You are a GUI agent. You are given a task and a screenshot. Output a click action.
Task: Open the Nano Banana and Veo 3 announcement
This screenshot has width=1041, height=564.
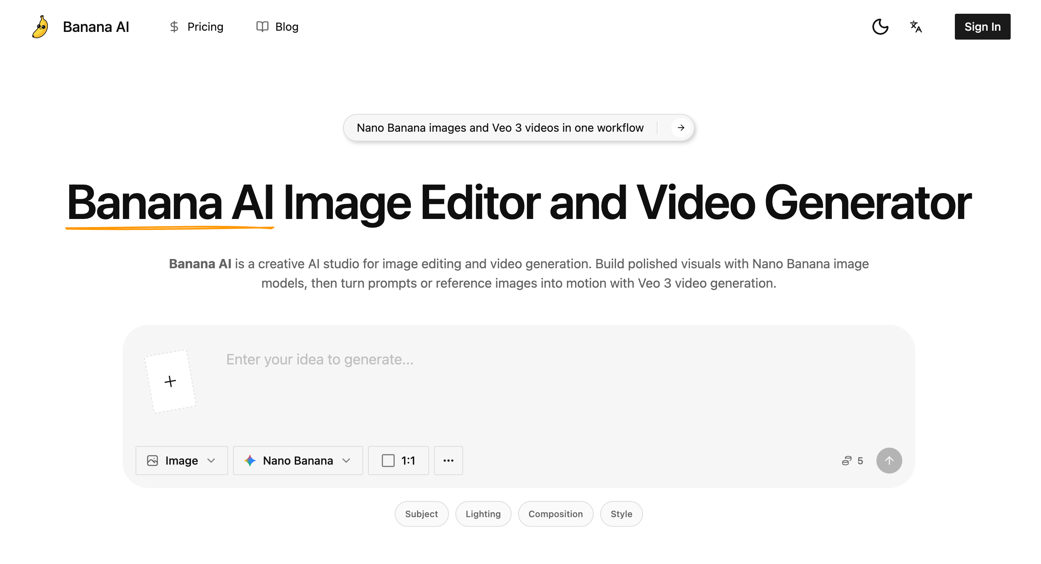coord(519,128)
